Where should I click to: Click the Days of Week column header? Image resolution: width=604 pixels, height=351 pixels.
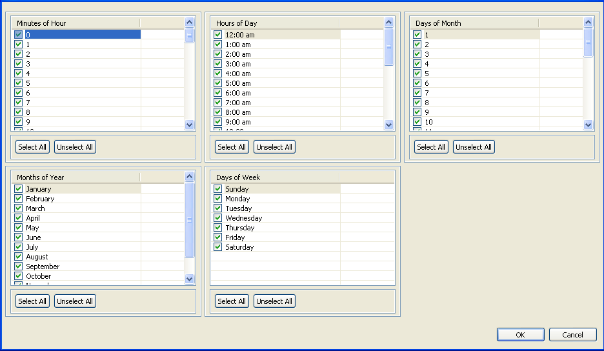click(x=276, y=177)
